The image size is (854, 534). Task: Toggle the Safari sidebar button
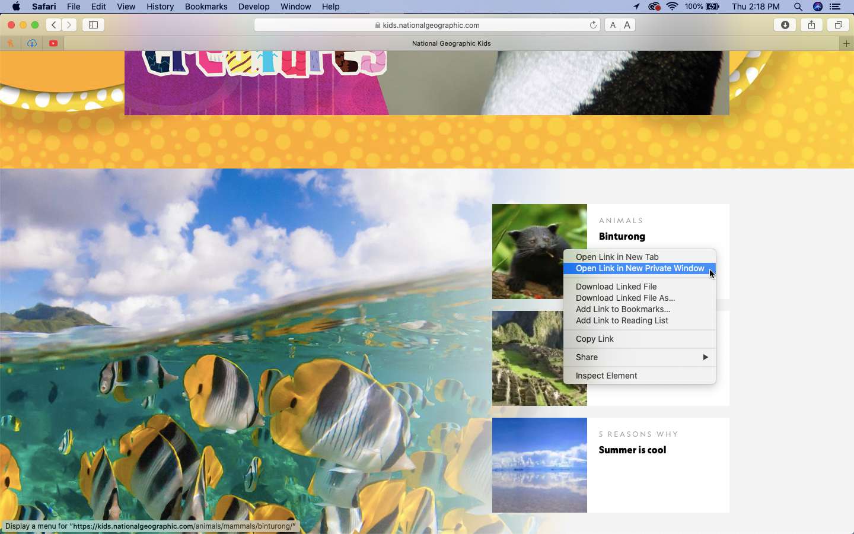coord(93,25)
